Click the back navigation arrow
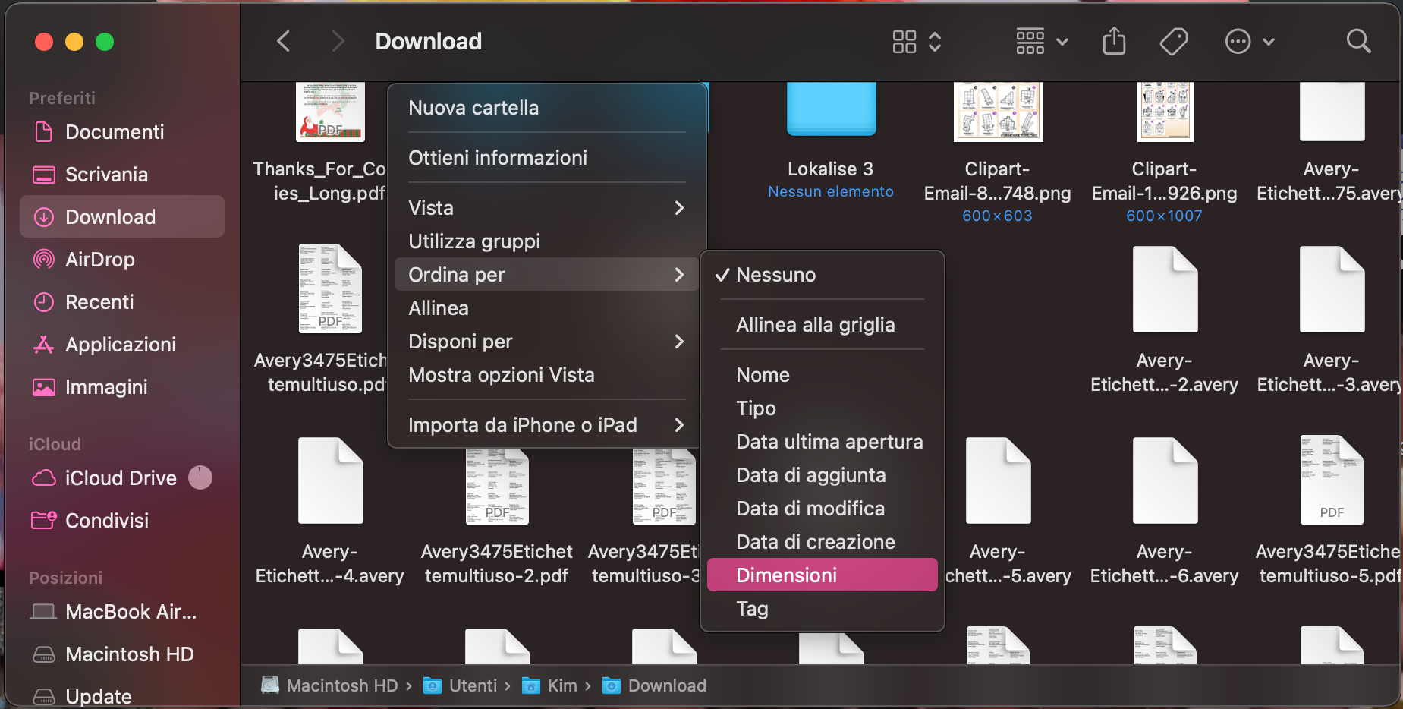This screenshot has height=709, width=1403. (284, 41)
